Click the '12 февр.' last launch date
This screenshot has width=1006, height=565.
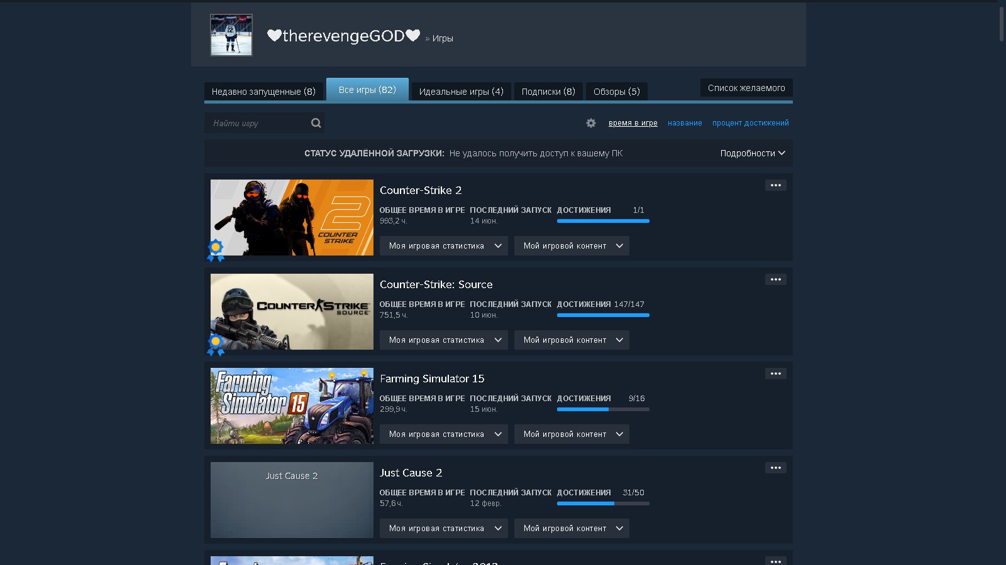(x=486, y=503)
